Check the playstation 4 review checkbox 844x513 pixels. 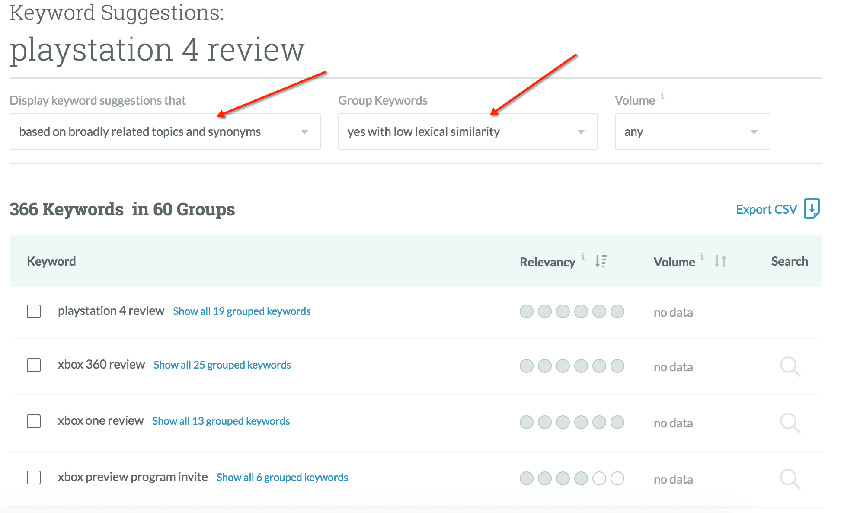pos(34,311)
